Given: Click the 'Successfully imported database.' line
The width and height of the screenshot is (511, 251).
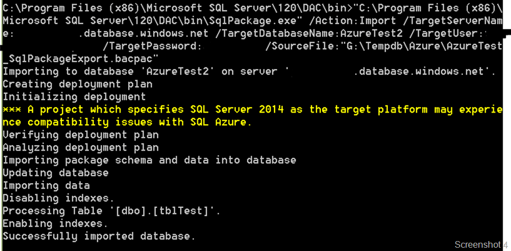Looking at the screenshot, I should coord(99,236).
